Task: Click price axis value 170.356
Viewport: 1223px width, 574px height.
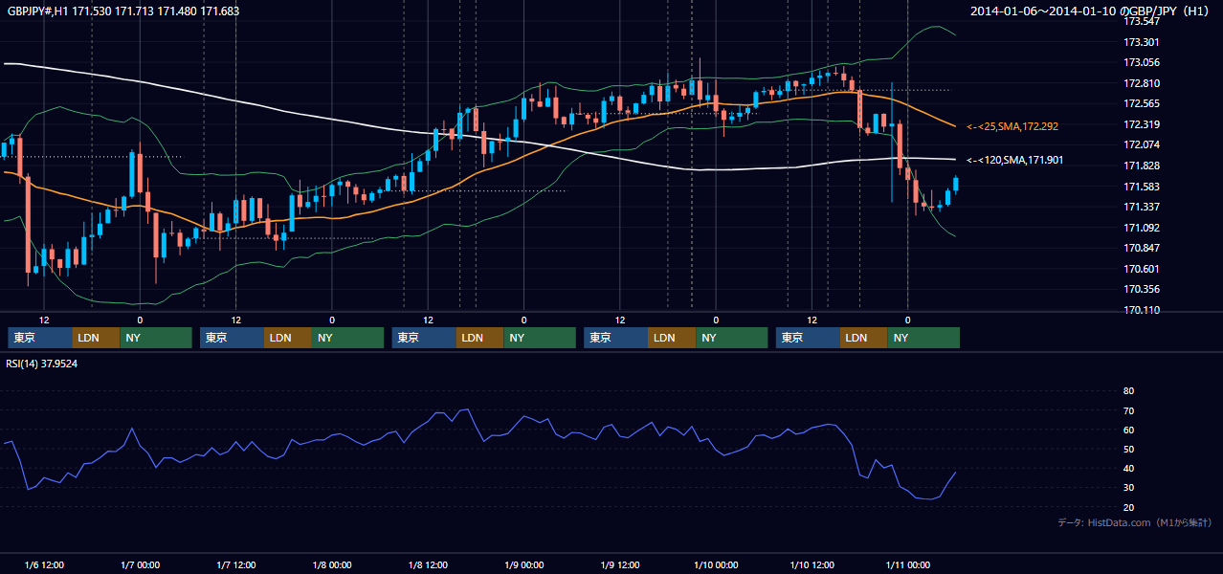Action: click(x=1141, y=289)
